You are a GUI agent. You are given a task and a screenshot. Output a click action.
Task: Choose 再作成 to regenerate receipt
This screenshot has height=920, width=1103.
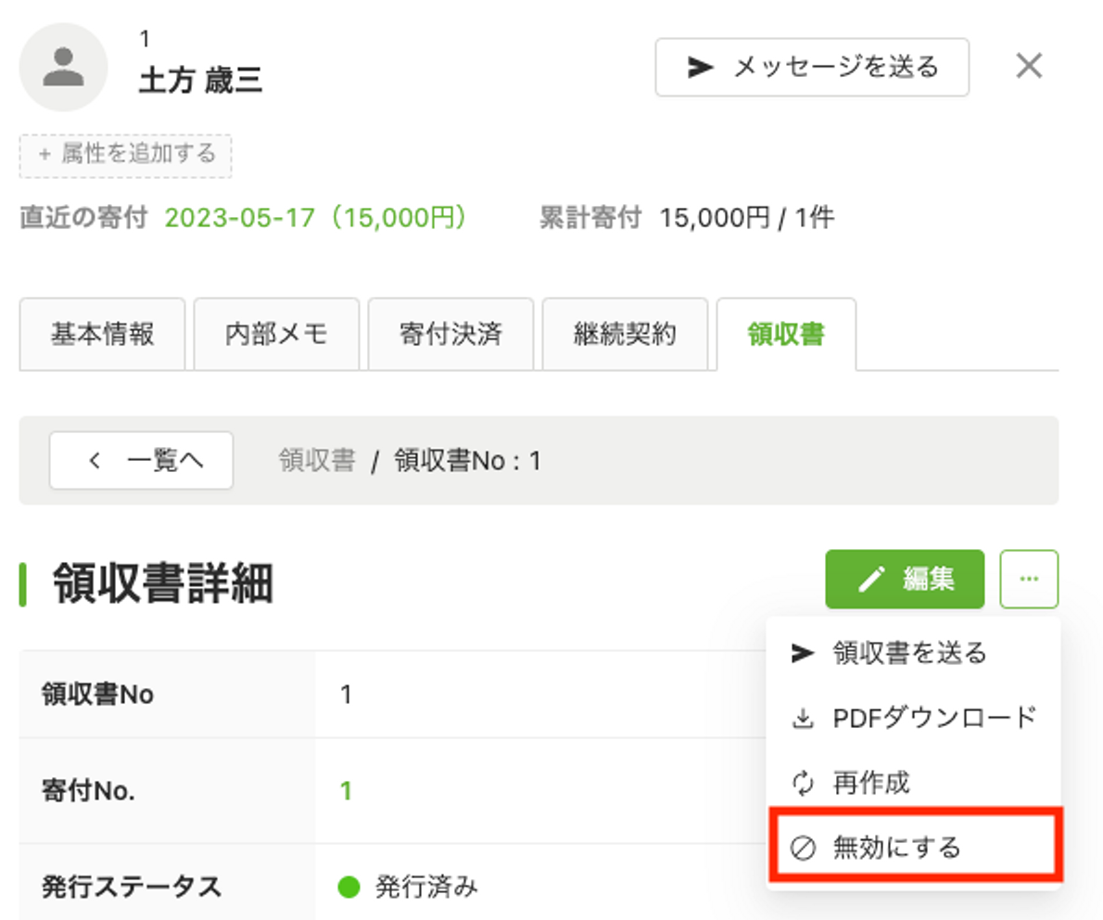[x=870, y=783]
